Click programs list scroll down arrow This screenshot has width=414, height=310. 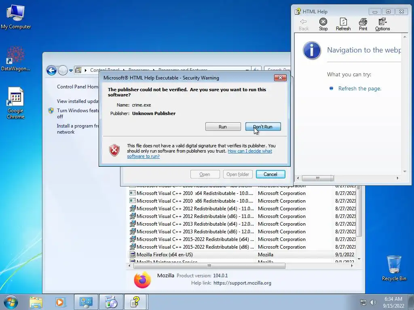pyautogui.click(x=359, y=260)
